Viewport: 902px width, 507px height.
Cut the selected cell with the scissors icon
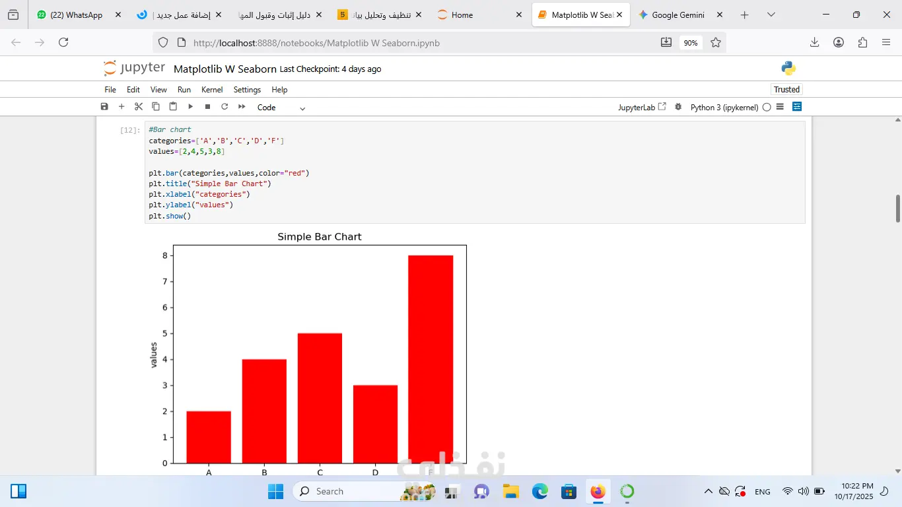point(139,107)
